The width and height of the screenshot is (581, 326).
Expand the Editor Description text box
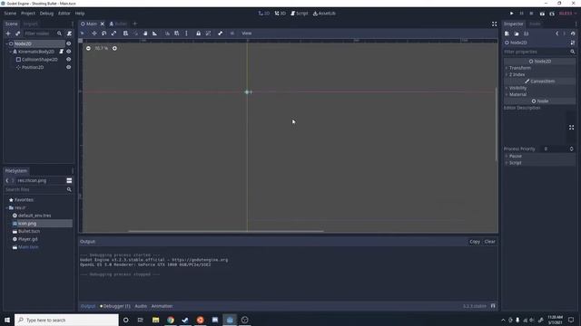571,127
